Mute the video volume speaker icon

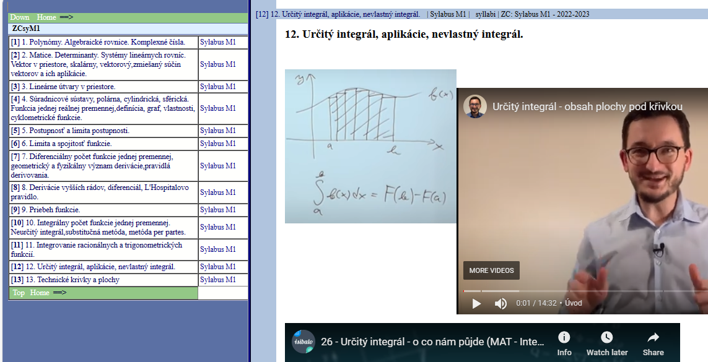500,303
